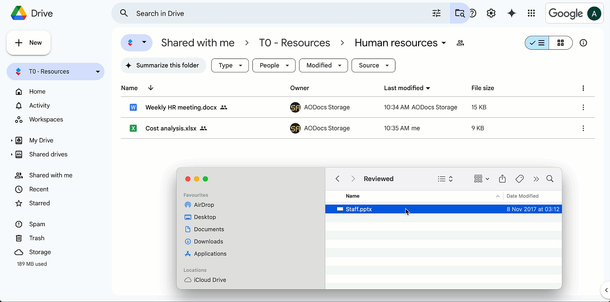Open Starred in Drive sidebar
This screenshot has height=302, width=610.
click(x=39, y=203)
